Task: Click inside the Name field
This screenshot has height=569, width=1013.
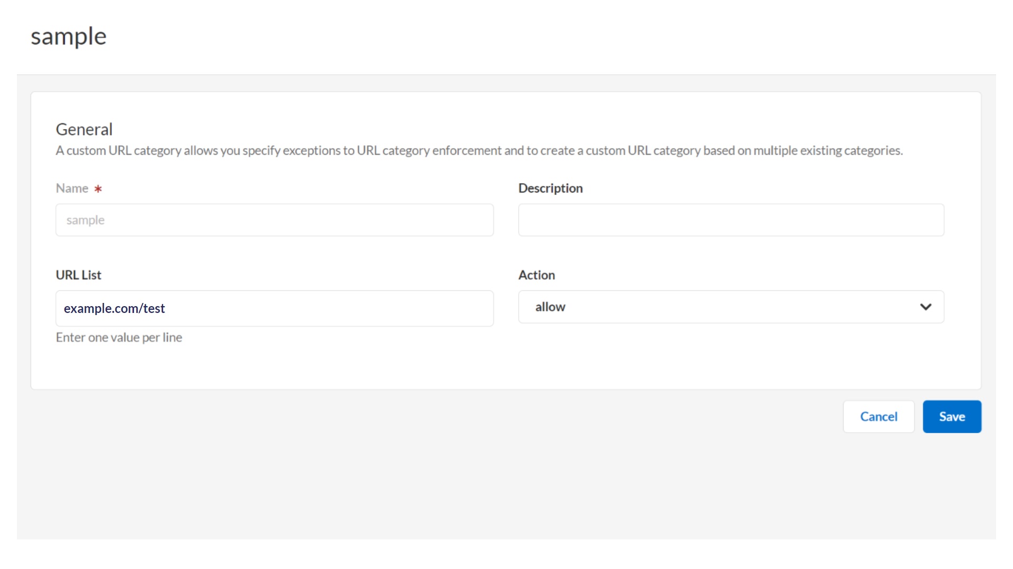Action: (274, 220)
